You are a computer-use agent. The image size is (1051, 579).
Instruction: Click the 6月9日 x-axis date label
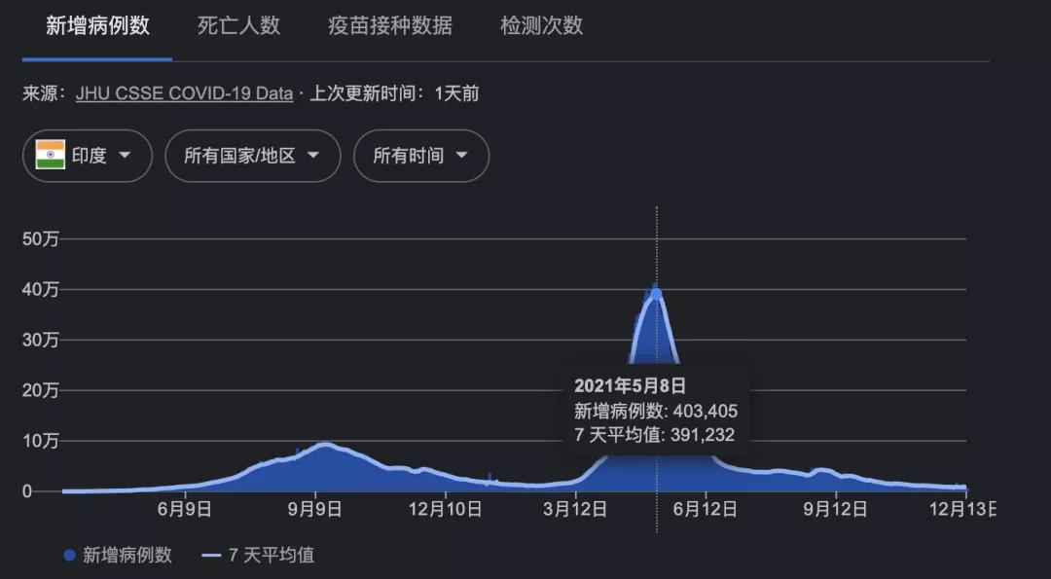184,509
